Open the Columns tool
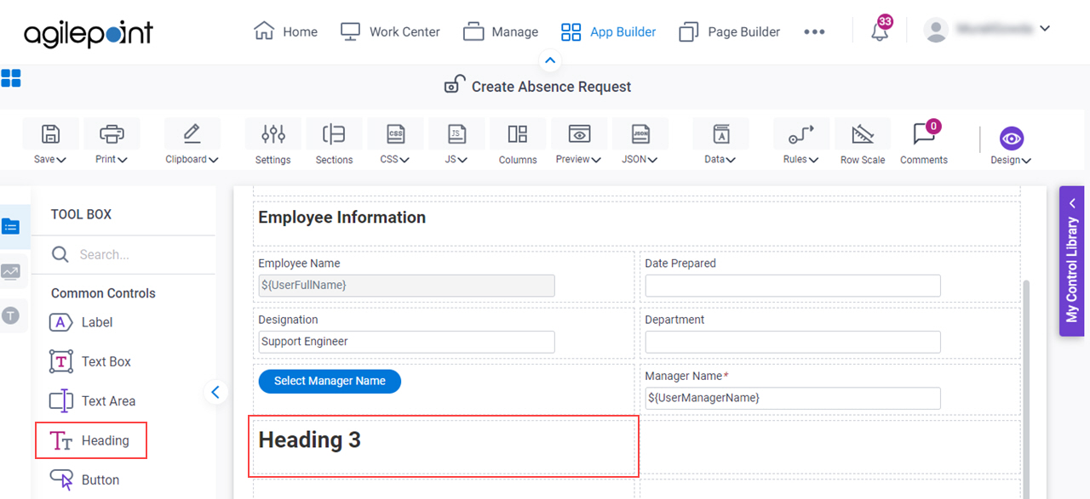This screenshot has height=499, width=1090. [518, 141]
